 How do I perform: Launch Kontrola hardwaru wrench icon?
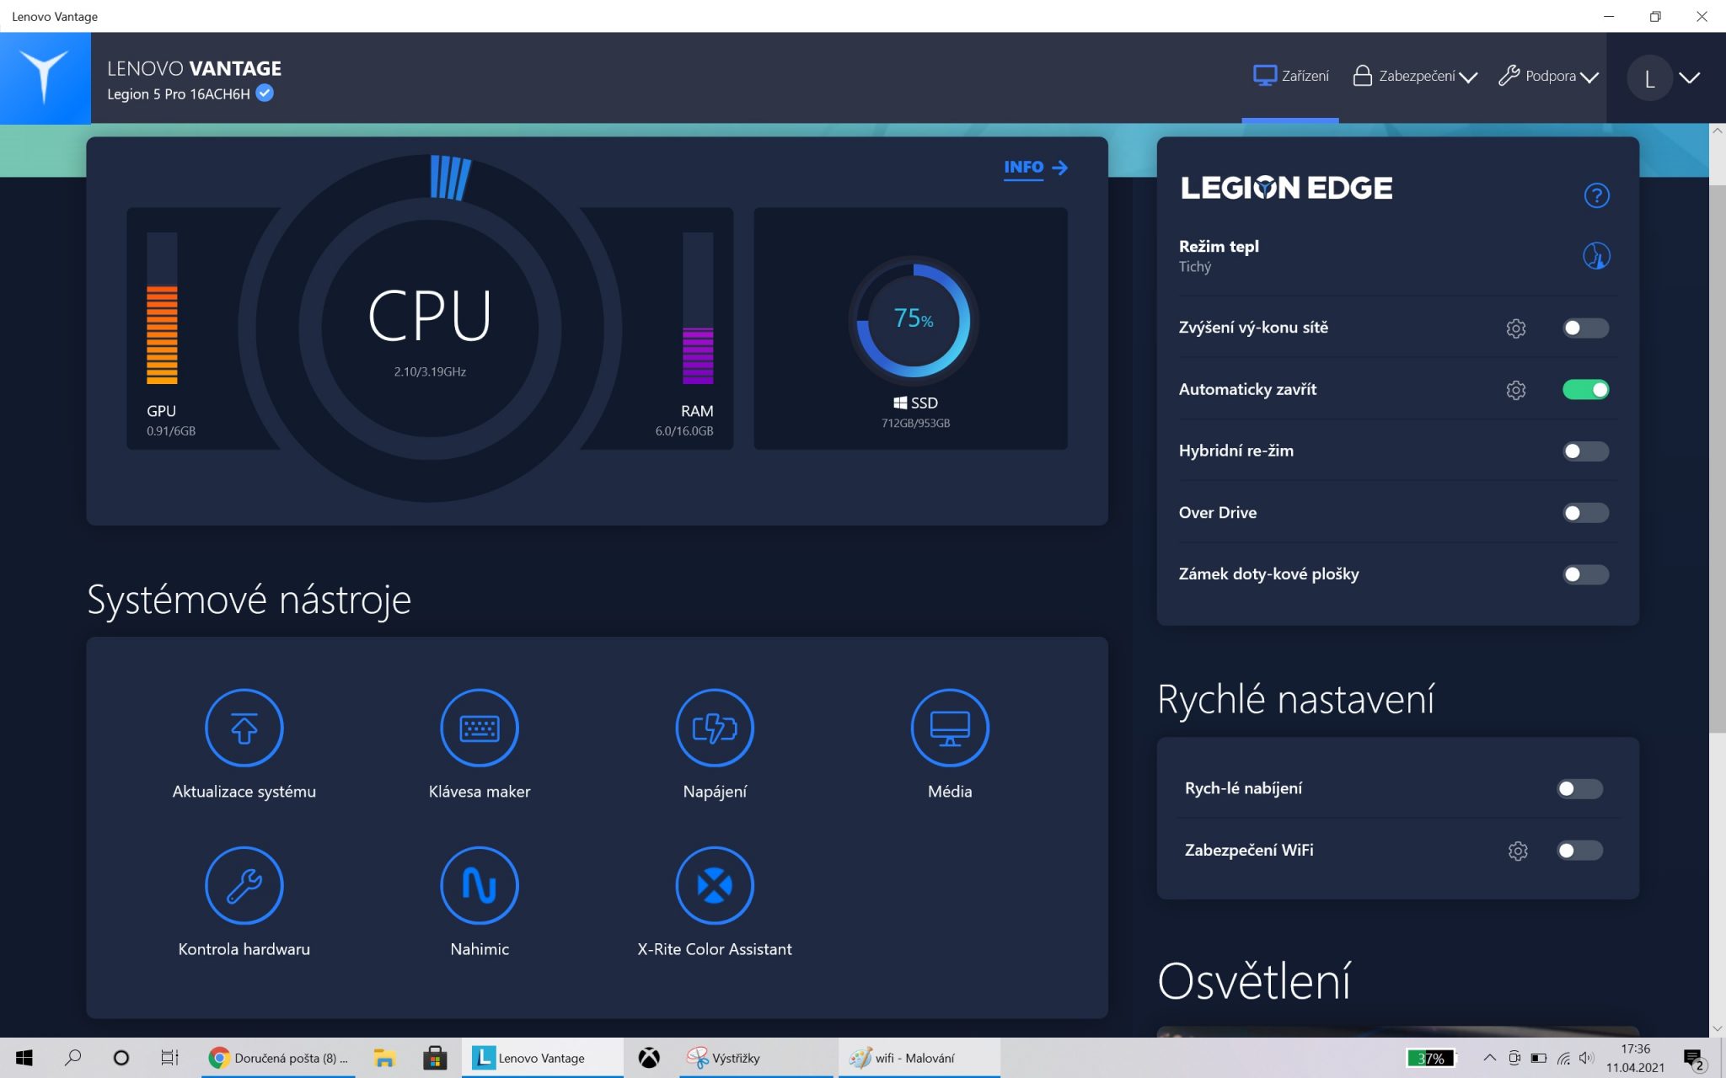point(244,885)
